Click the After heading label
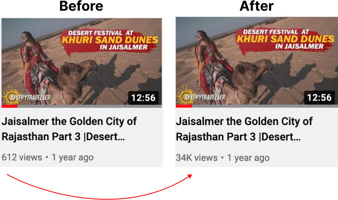Image resolution: width=338 pixels, height=200 pixels. (x=257, y=6)
